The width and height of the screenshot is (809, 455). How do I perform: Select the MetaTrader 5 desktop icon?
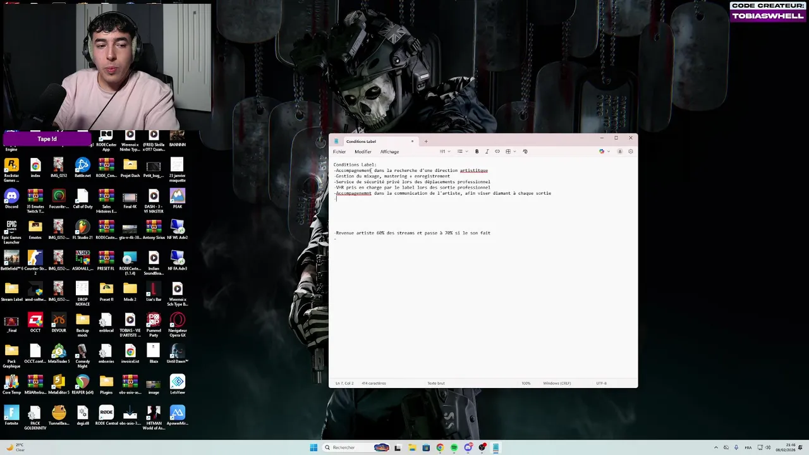(x=59, y=354)
